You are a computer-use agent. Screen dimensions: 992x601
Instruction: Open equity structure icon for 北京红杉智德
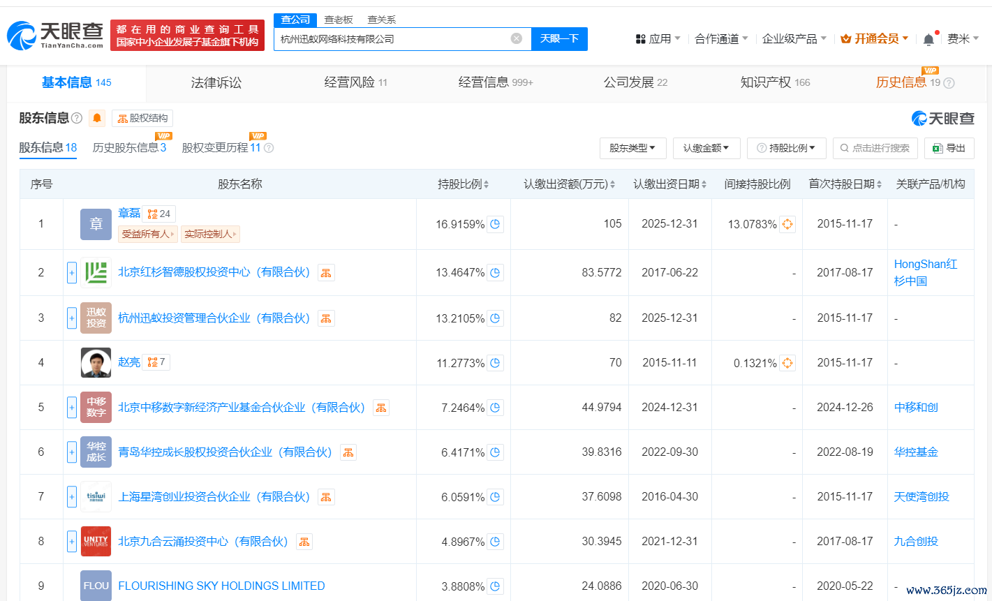pos(326,272)
